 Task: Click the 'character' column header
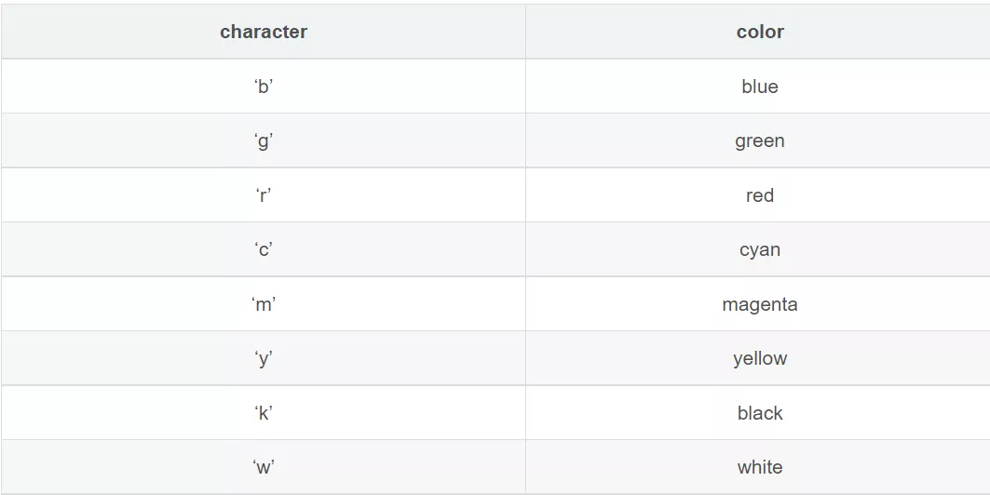click(264, 32)
